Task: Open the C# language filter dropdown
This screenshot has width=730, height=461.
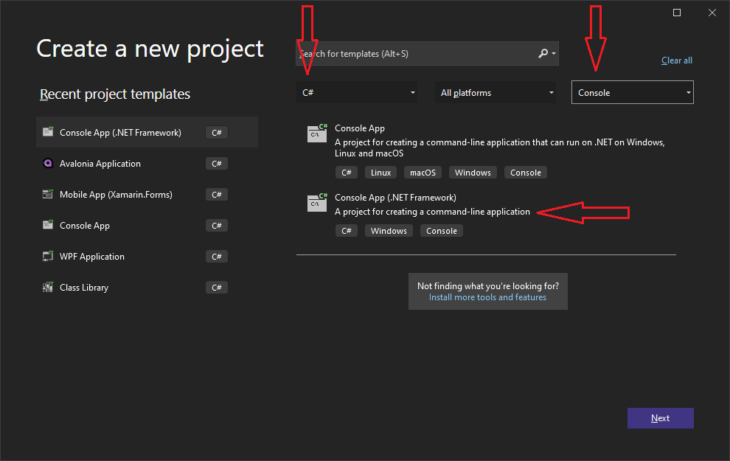Action: click(357, 93)
